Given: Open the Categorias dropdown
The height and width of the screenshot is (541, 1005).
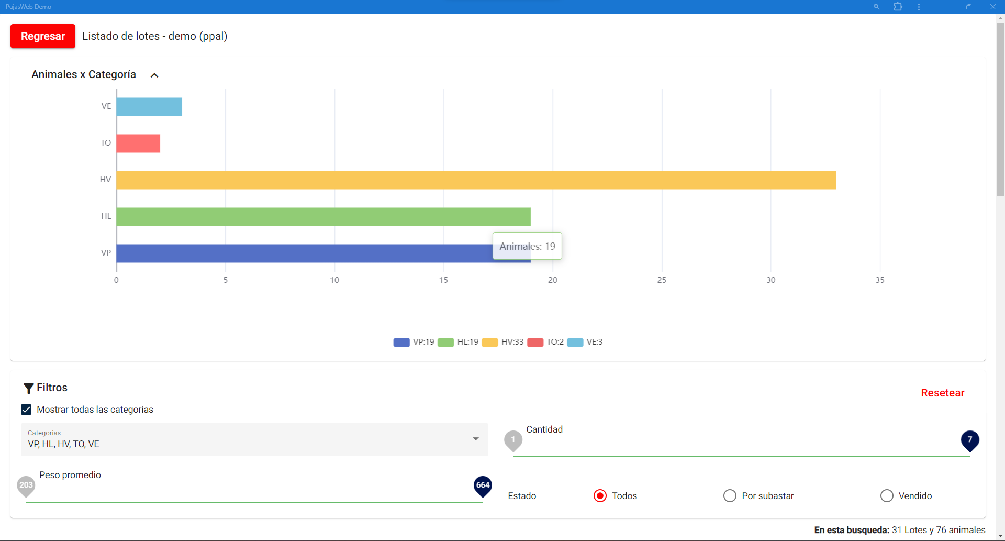Looking at the screenshot, I should pos(475,439).
